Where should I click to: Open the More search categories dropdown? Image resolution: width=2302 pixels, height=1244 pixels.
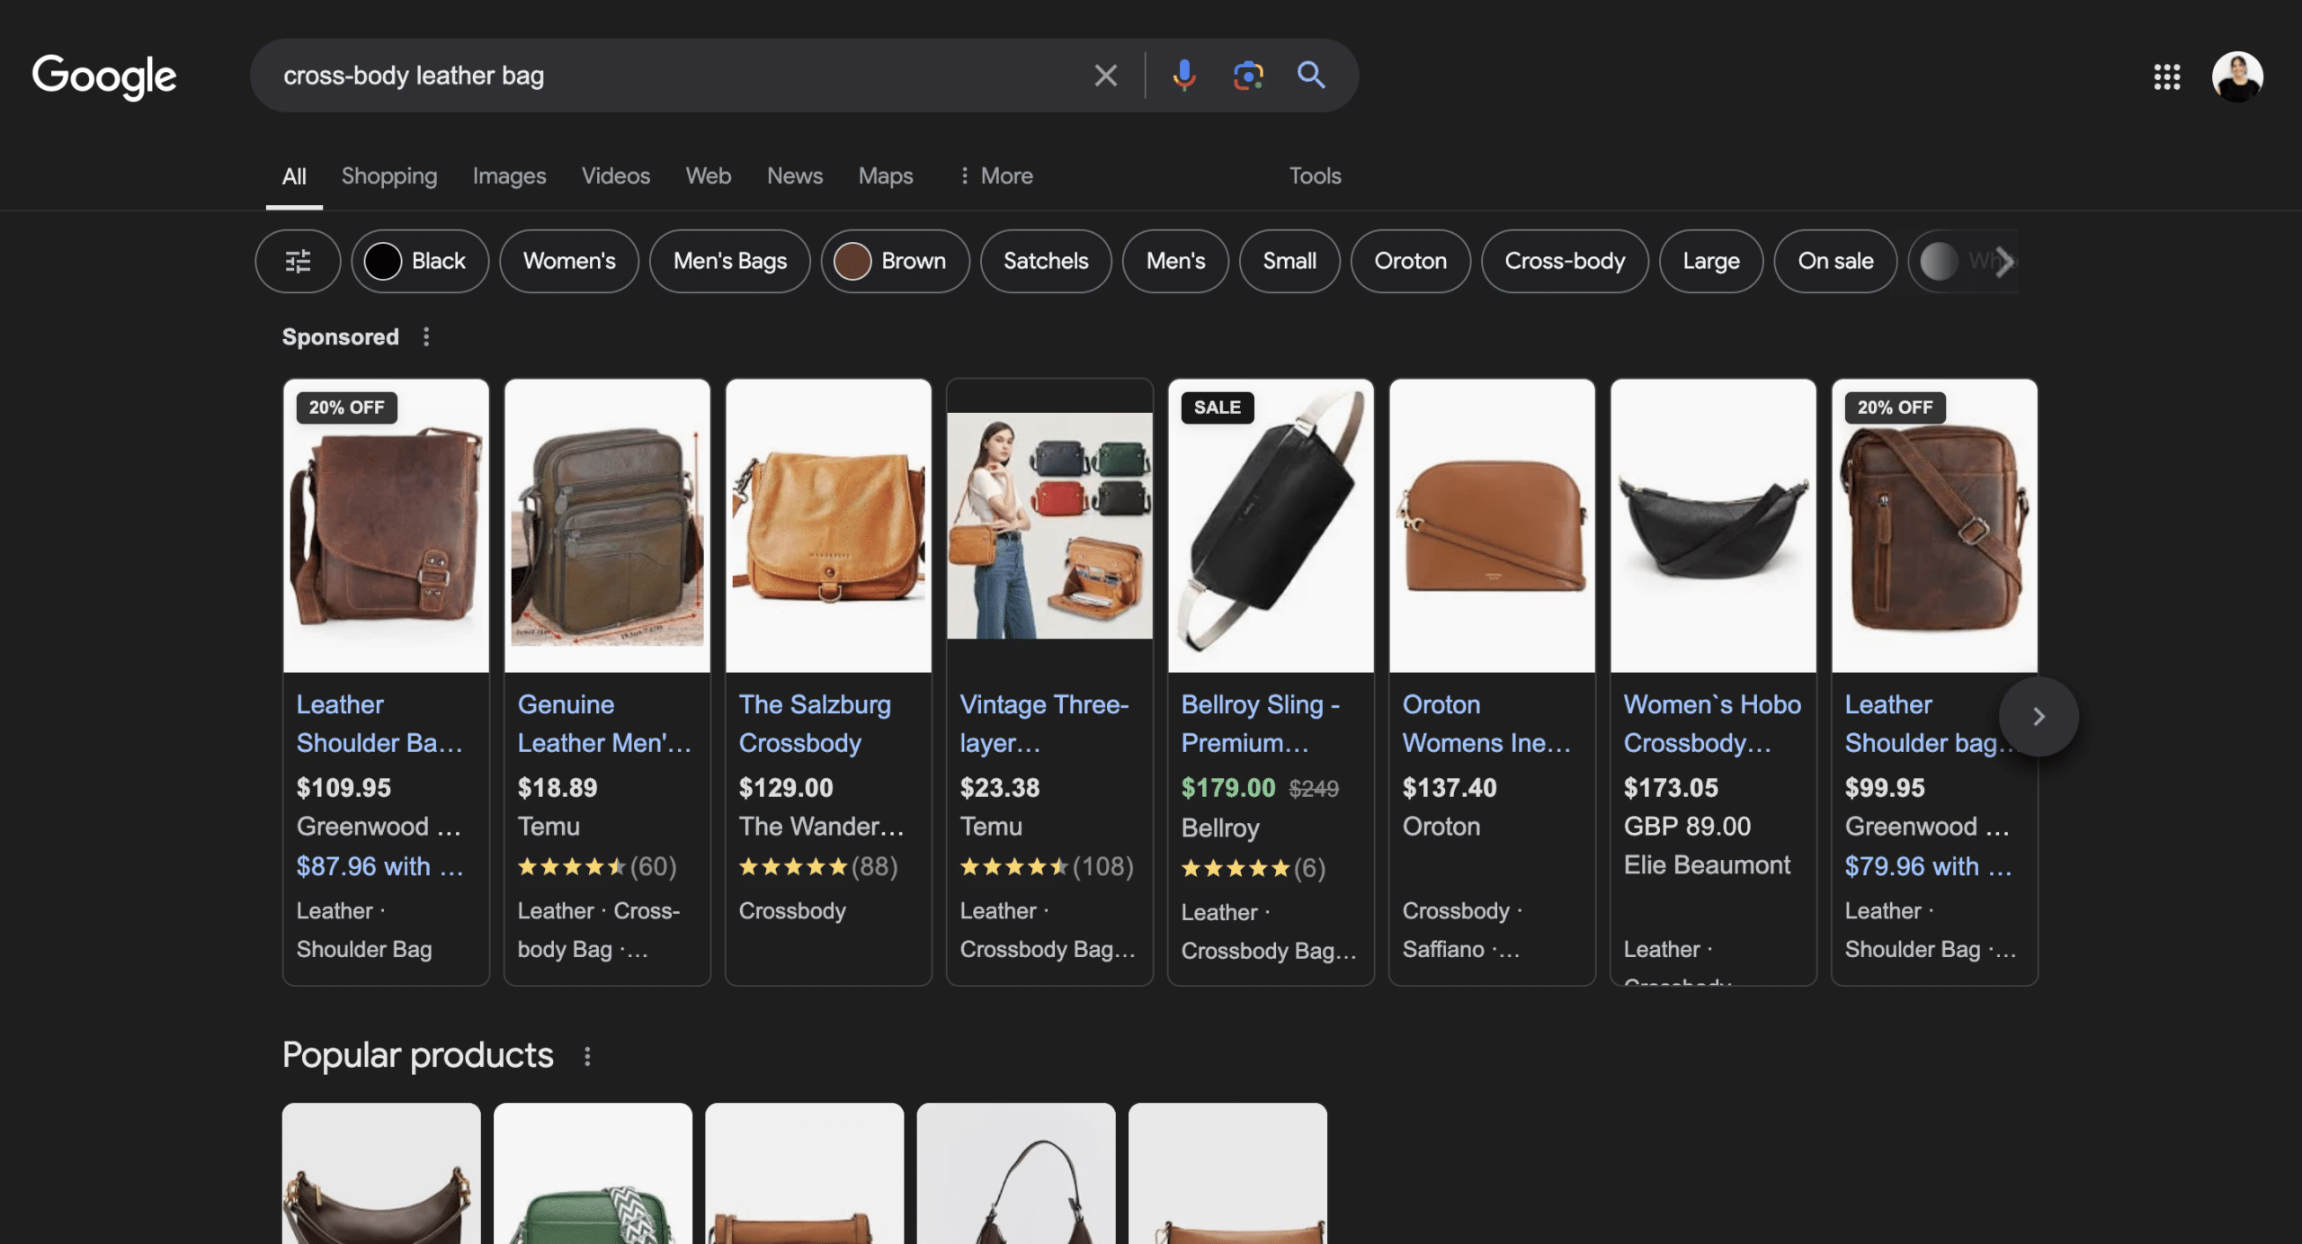click(995, 175)
